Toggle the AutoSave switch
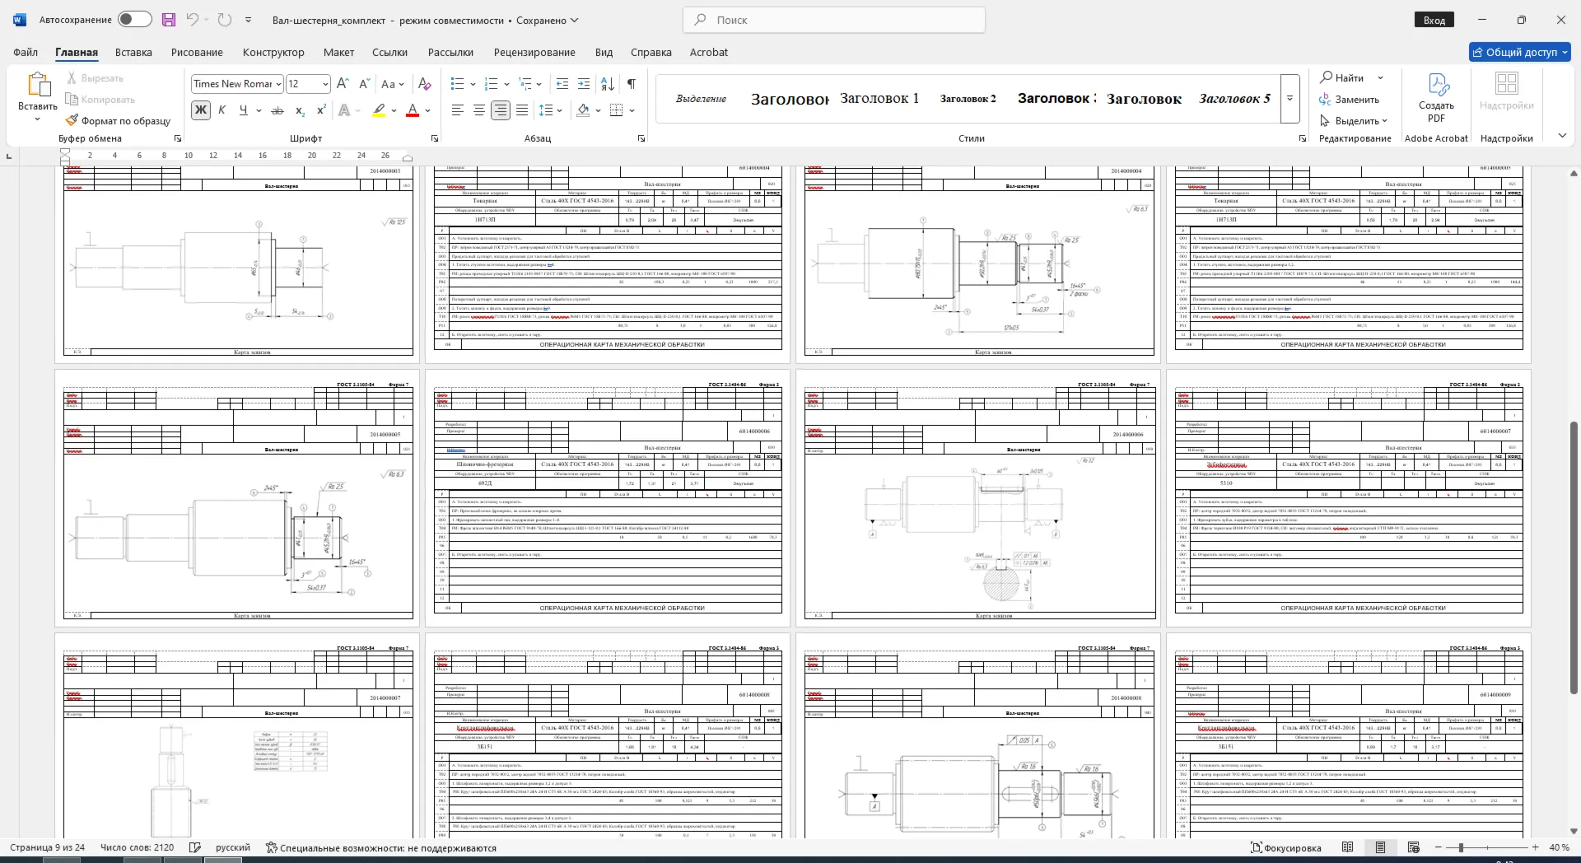Screen dimensions: 1581x863 134,20
